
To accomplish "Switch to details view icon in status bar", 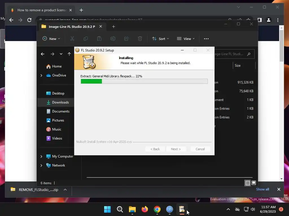I will click(x=248, y=183).
